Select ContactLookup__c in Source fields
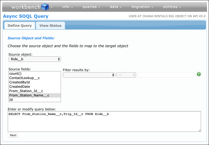 35,78
